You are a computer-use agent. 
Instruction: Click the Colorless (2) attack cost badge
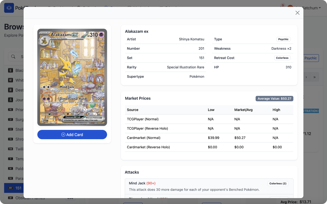point(278,183)
